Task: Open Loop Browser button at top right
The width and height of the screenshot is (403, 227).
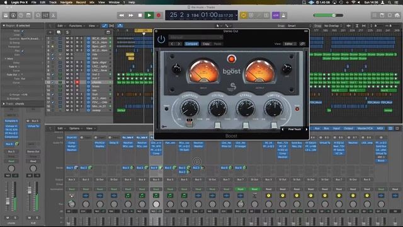Action: tap(390, 15)
